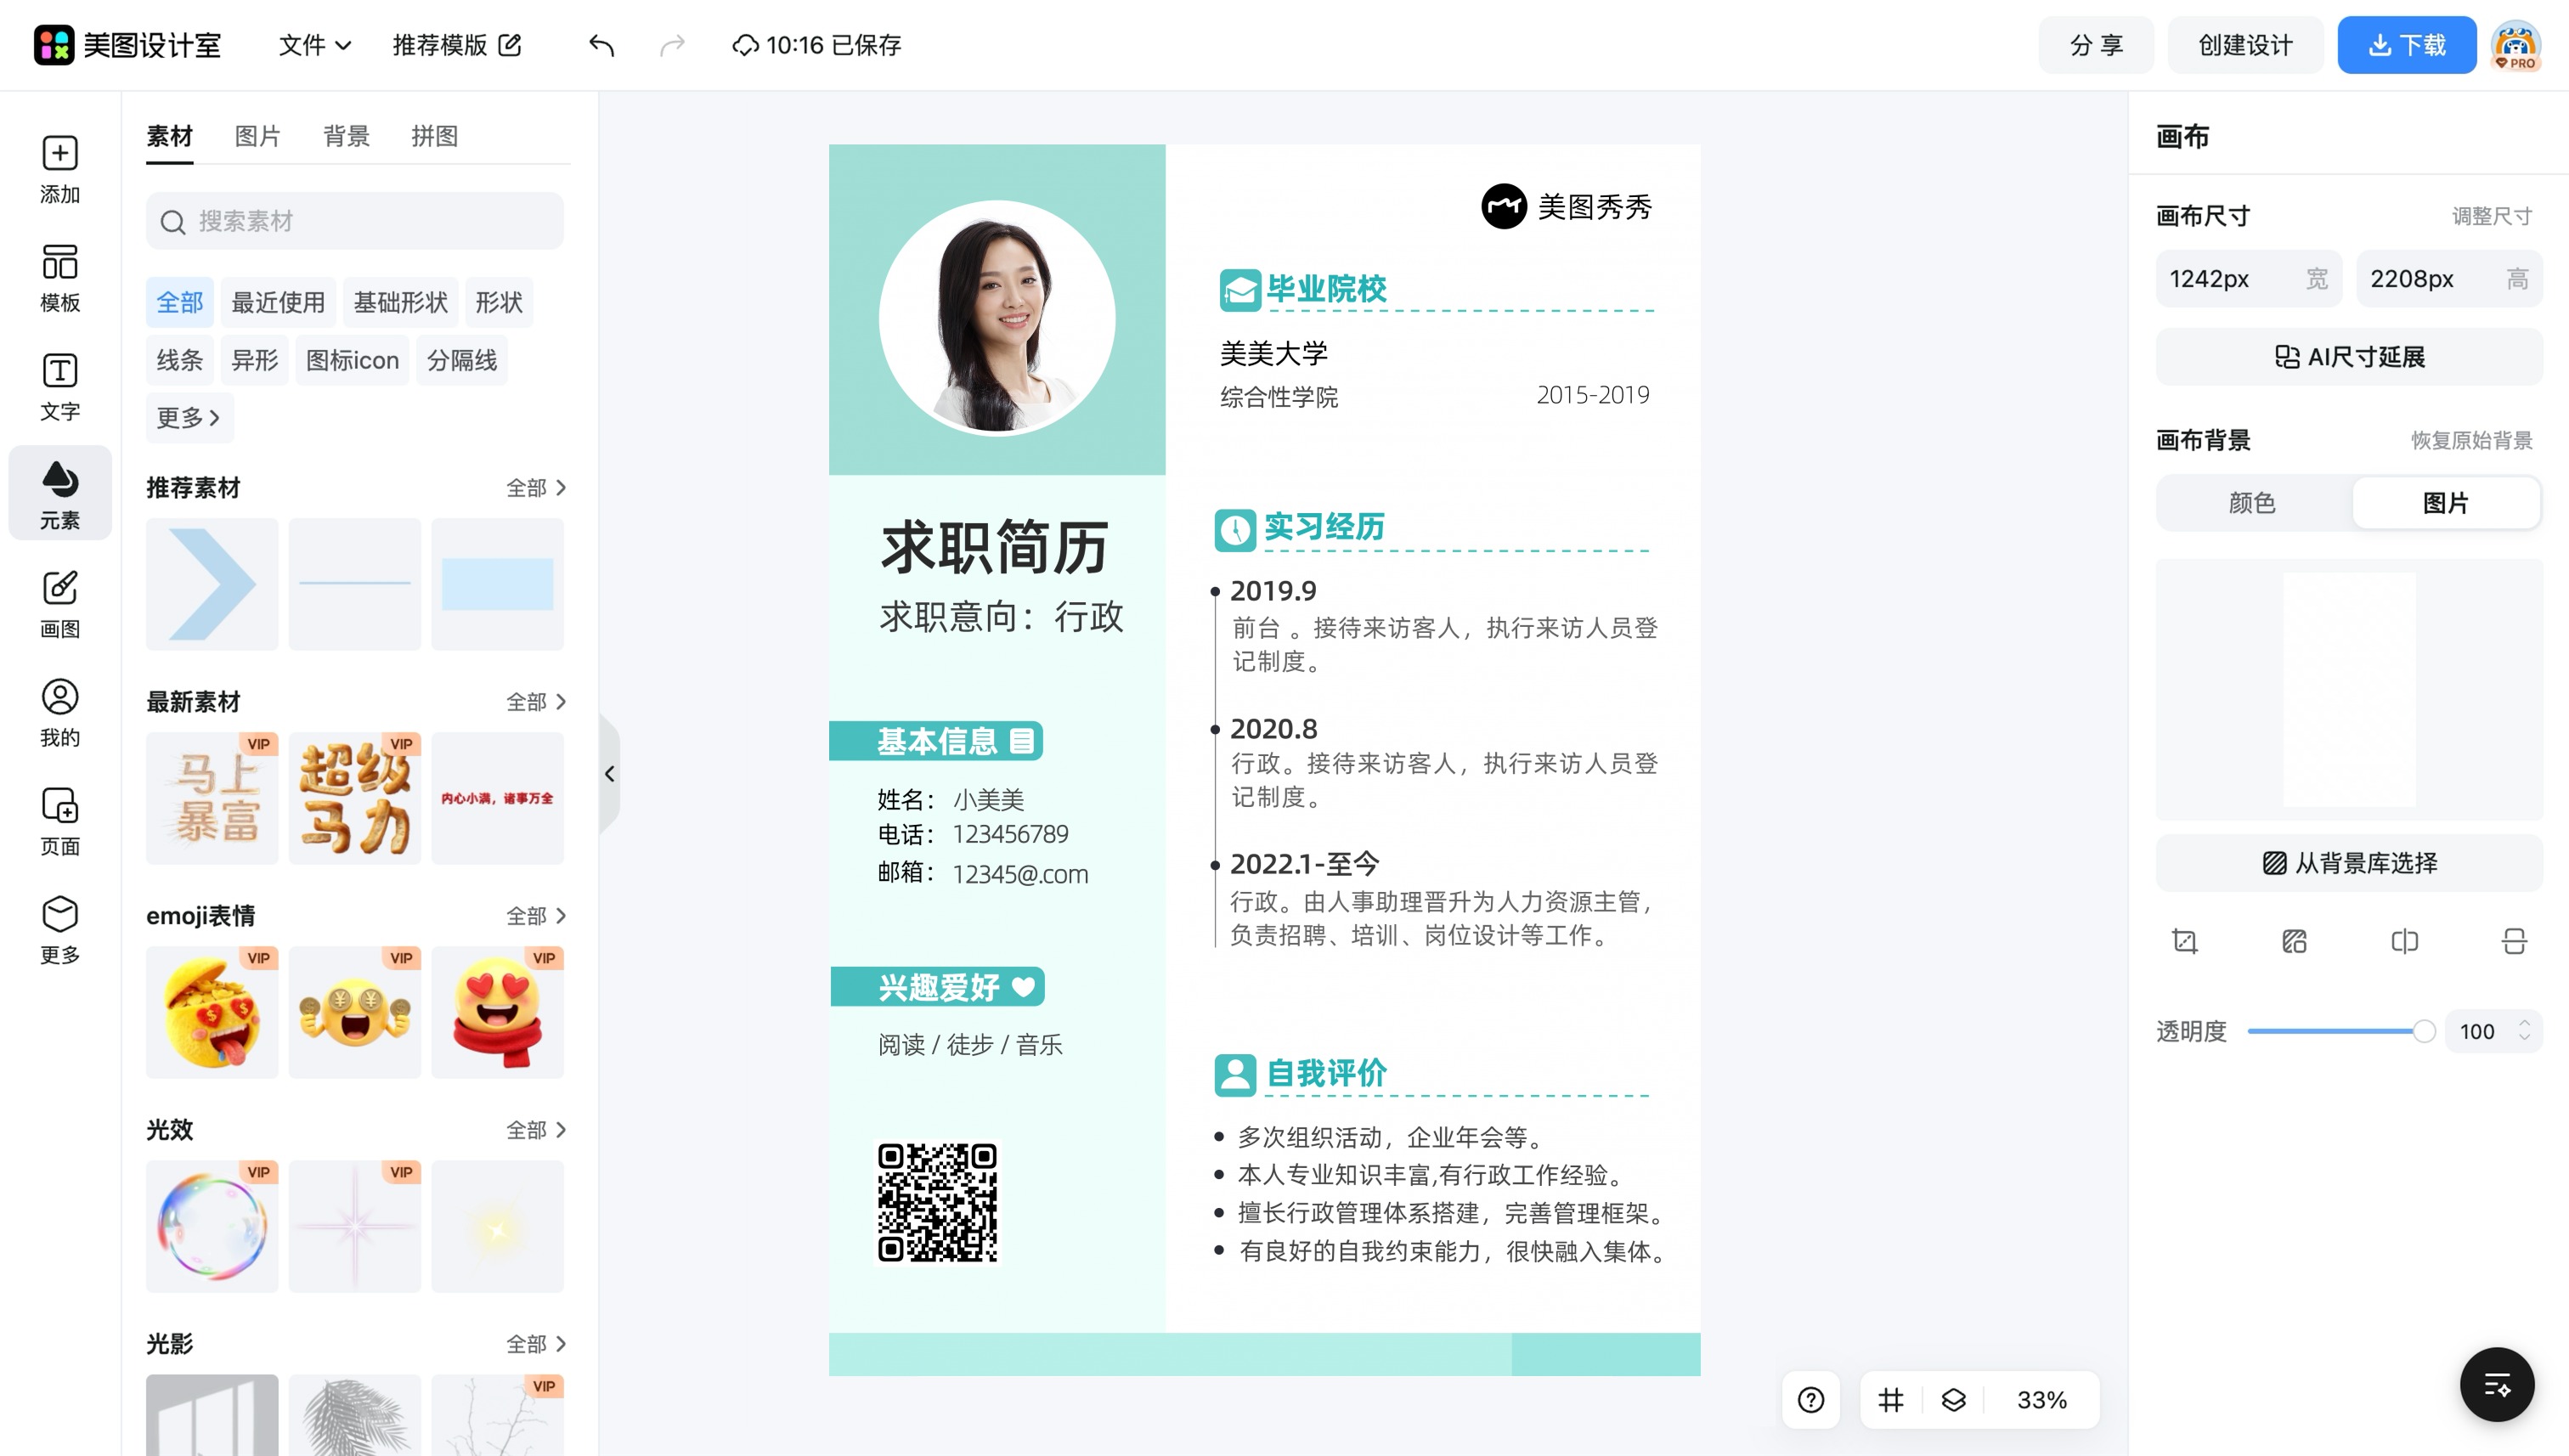The image size is (2569, 1456).
Task: Switch to the 拼图 tab
Action: [434, 136]
